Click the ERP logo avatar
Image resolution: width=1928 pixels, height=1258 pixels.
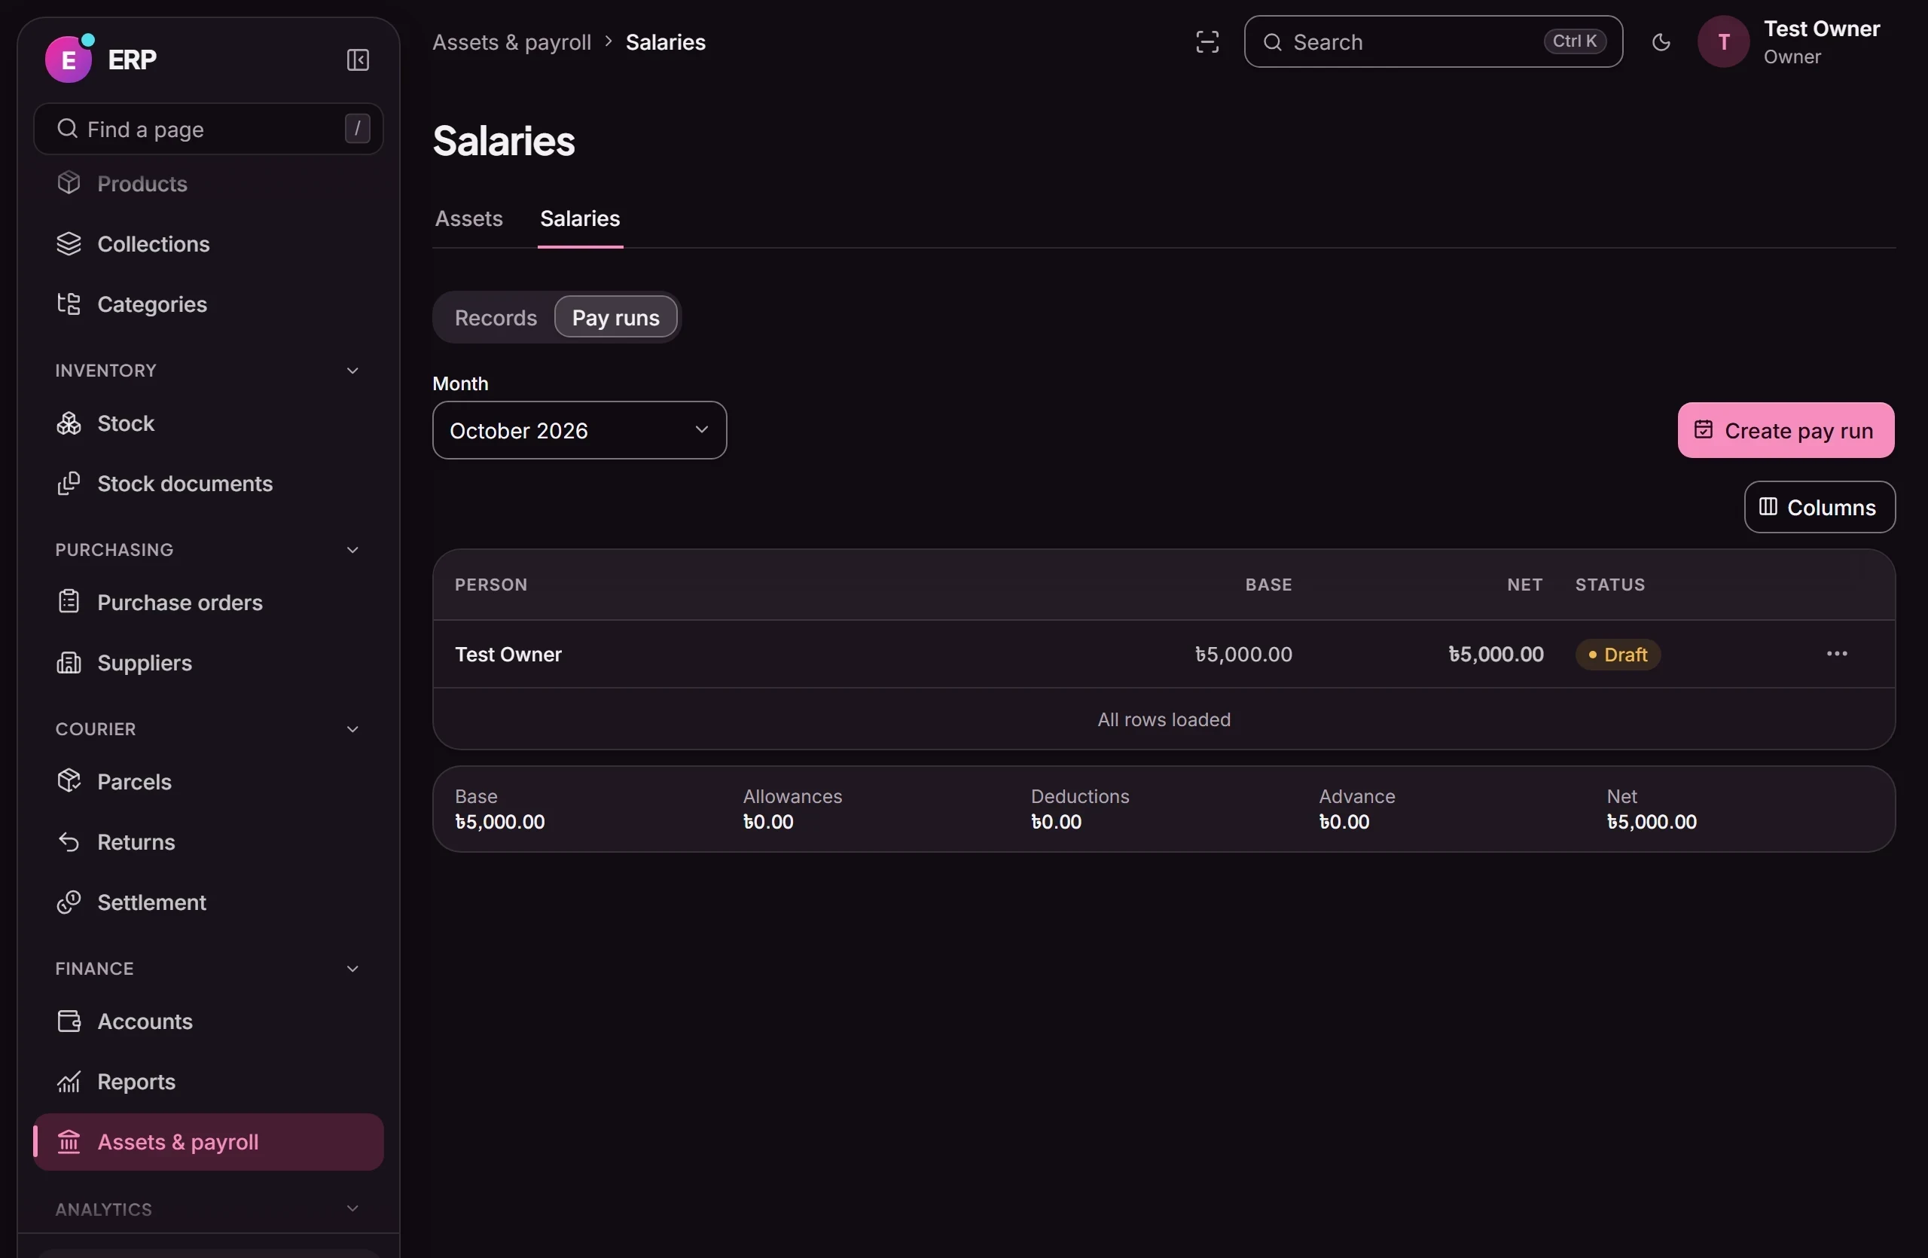click(68, 59)
